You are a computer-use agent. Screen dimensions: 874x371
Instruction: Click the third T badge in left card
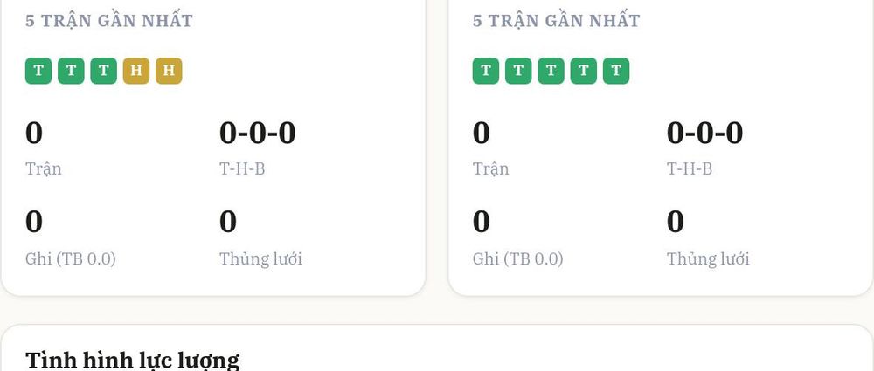104,71
